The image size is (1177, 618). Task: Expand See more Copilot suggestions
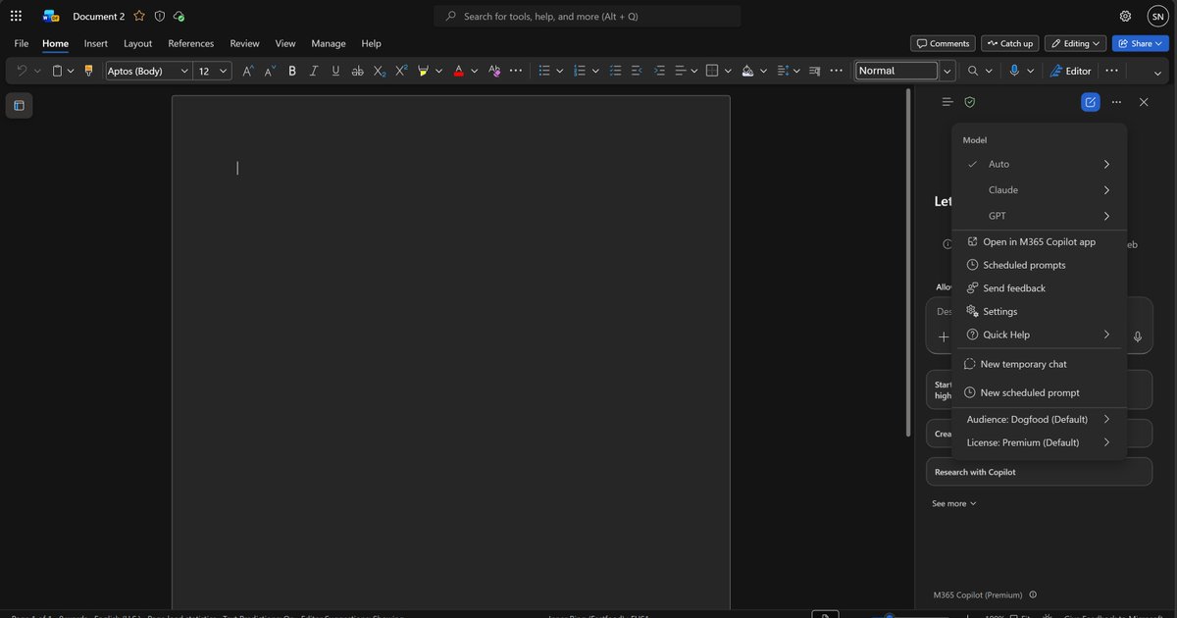[954, 503]
